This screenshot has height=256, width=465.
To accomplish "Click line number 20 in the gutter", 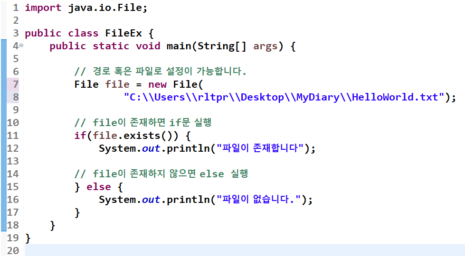I will (x=13, y=251).
